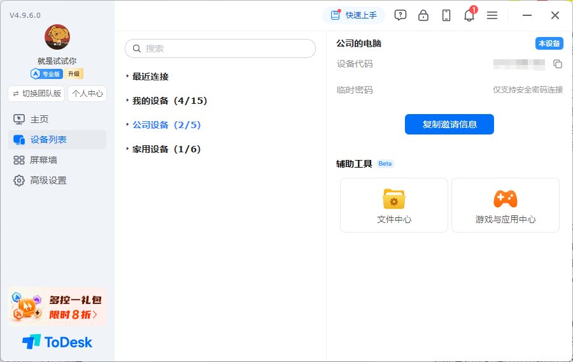Minimize the ToDesk window
The image size is (573, 362).
[x=527, y=15]
